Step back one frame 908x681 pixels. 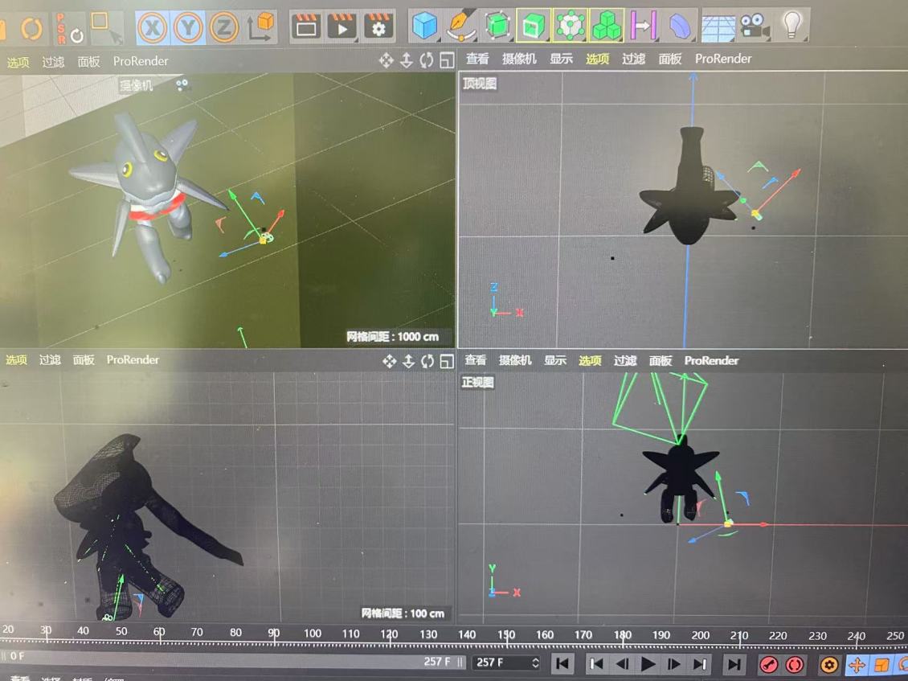(623, 663)
